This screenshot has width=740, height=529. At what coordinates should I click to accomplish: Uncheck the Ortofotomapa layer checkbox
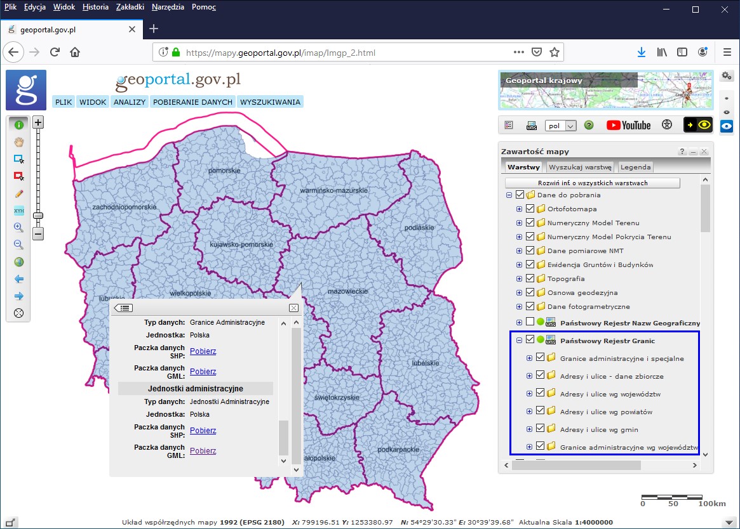[529, 209]
